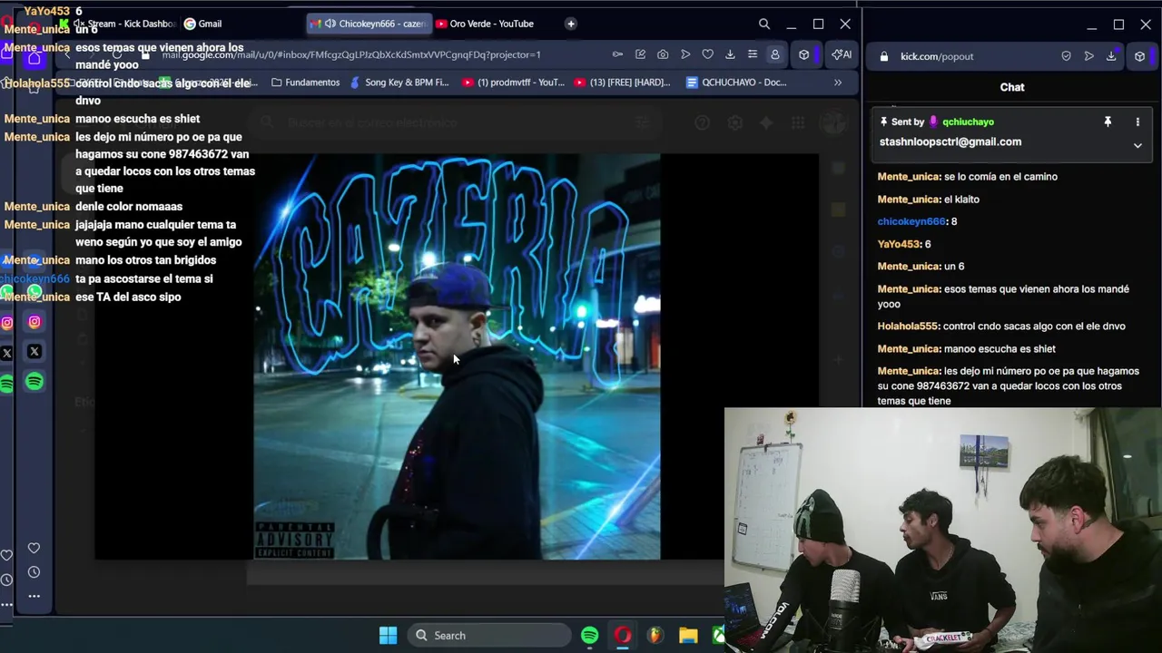Click the password key icon in address bar
The image size is (1162, 653).
[x=617, y=54]
